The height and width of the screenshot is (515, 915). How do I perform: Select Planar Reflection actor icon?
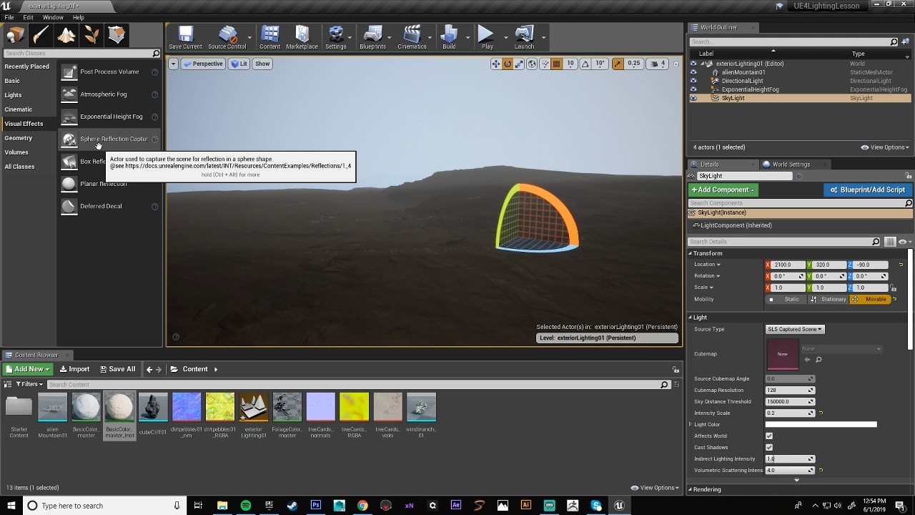(69, 184)
